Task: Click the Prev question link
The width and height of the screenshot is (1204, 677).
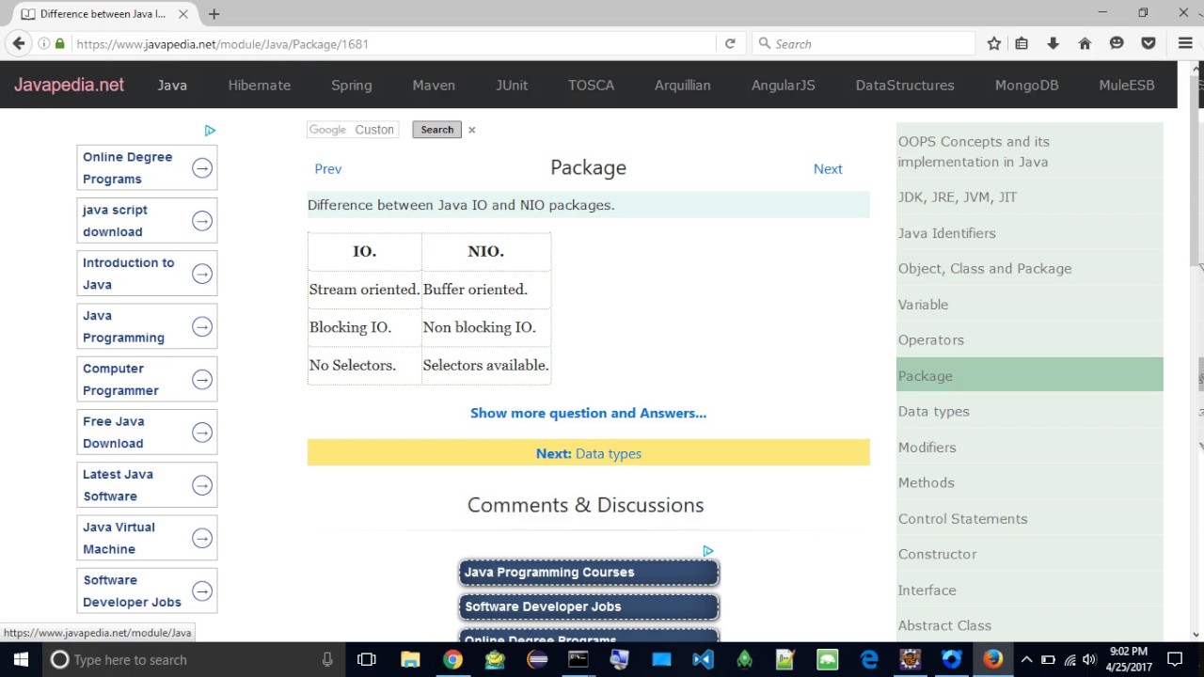Action: [328, 168]
